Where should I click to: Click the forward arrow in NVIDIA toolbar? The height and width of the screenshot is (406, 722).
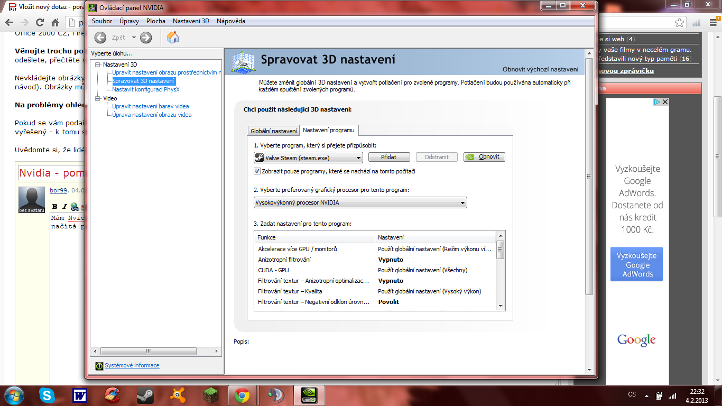pos(146,38)
